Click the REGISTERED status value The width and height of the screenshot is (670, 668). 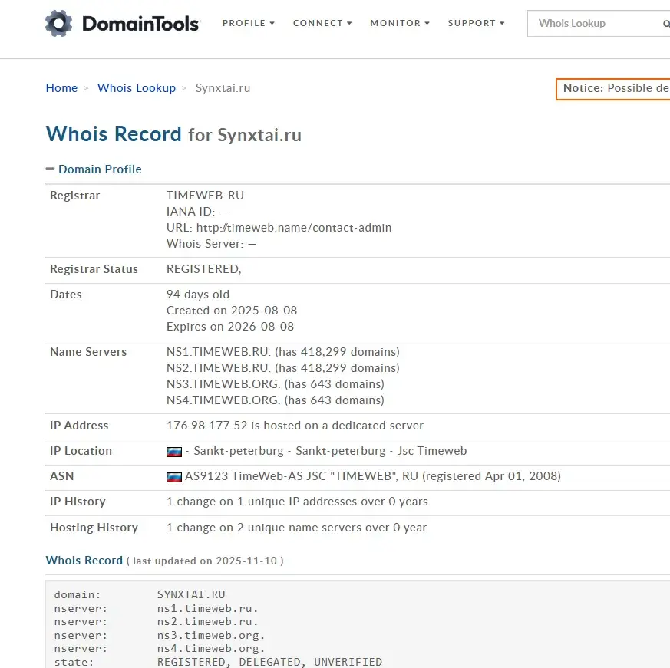click(x=204, y=269)
